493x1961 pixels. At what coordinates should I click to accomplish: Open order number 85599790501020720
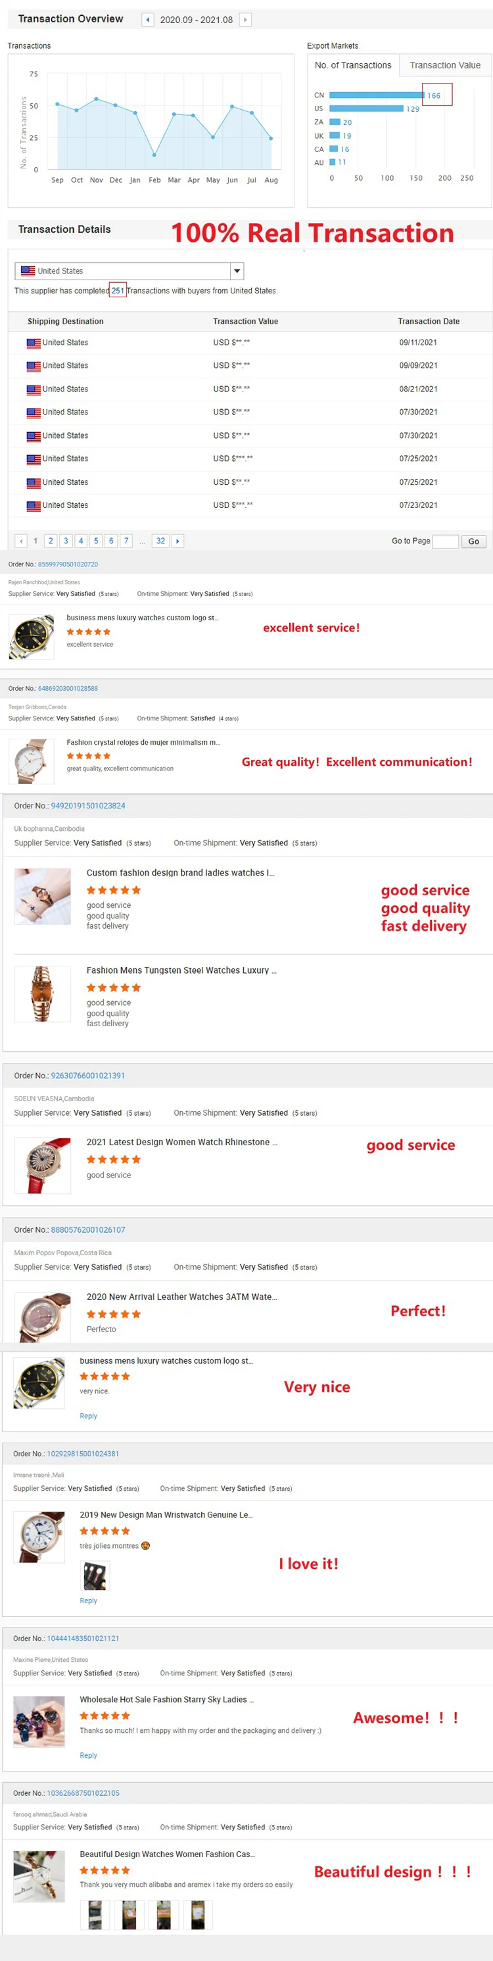[68, 564]
